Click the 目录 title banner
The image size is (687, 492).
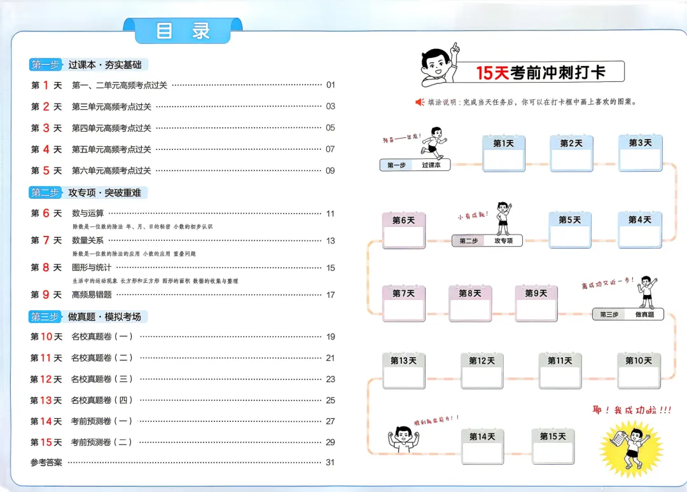[x=183, y=31]
